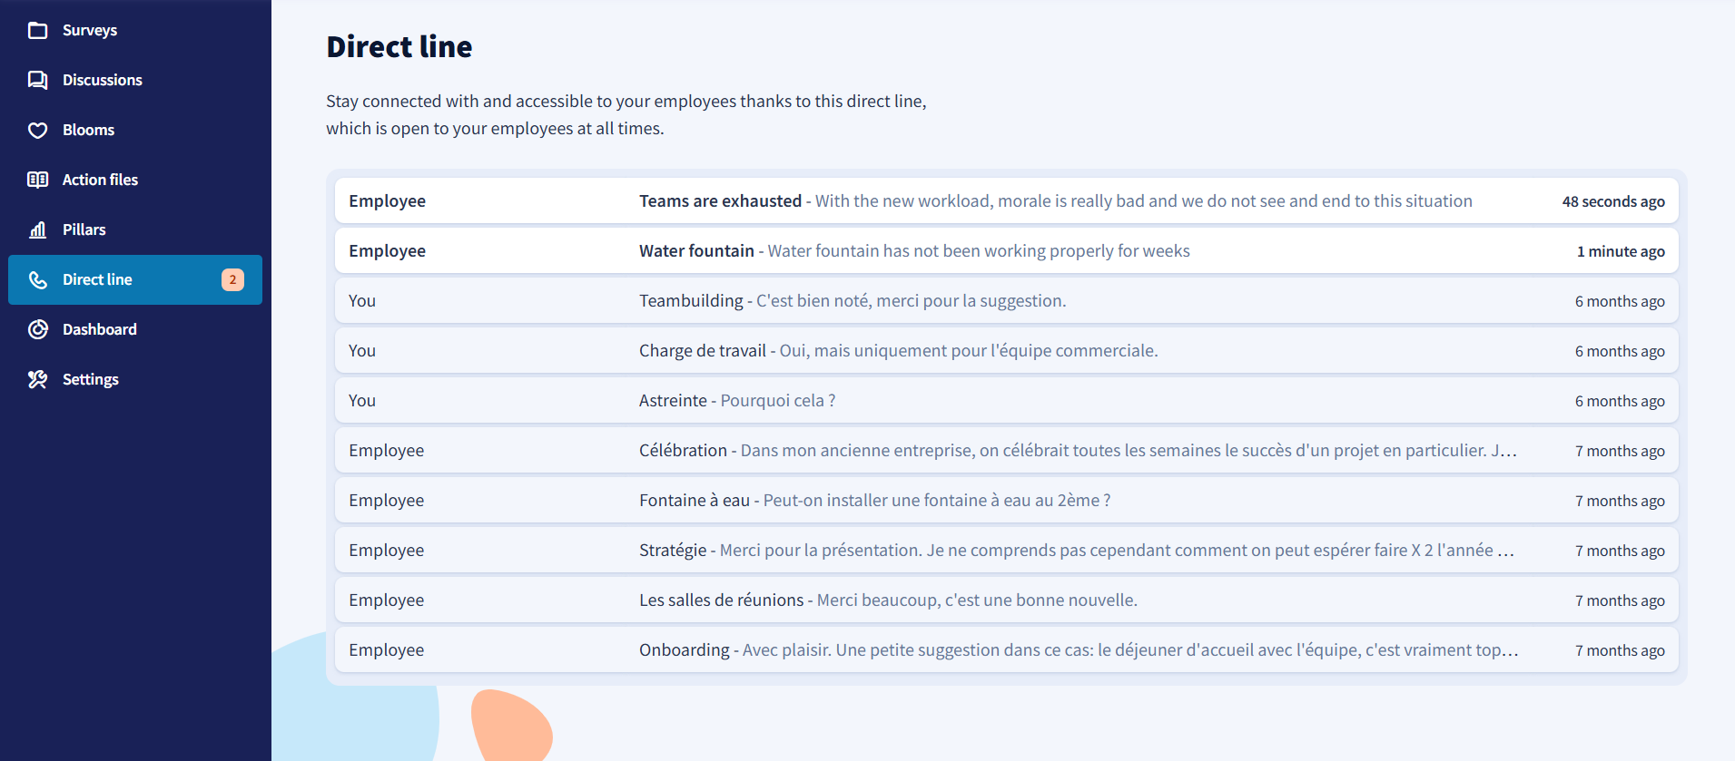This screenshot has height=761, width=1735.
Task: Click the '7 months ago' timestamp on Célébration row
Action: [x=1620, y=451]
